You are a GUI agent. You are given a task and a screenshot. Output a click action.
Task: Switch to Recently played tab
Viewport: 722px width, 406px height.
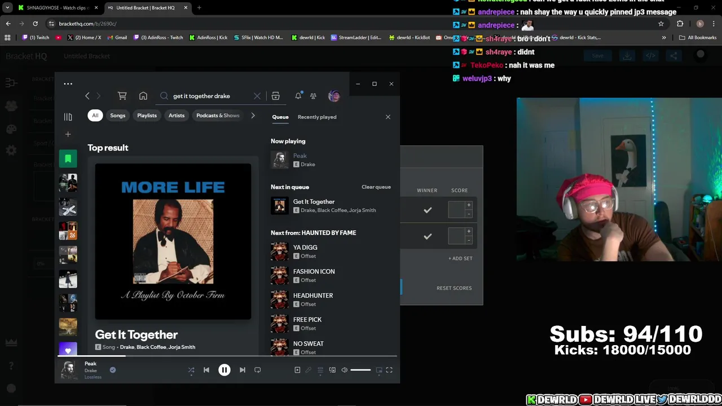317,117
